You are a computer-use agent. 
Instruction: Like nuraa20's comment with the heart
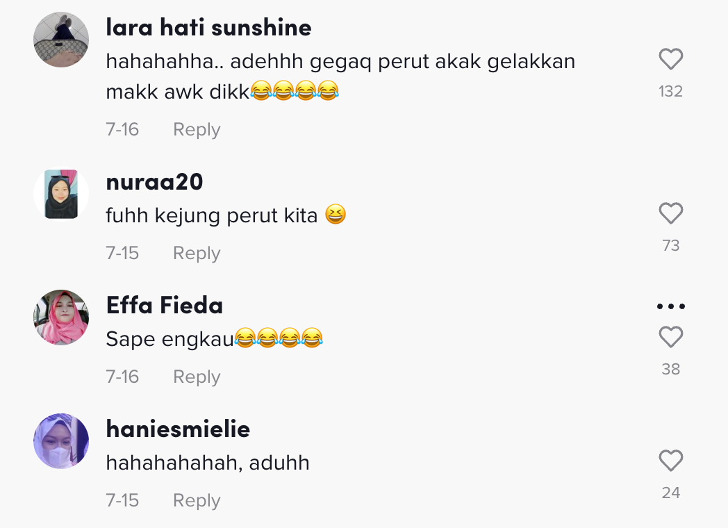click(x=670, y=214)
